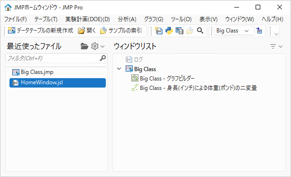Click the 開く button label

point(91,31)
